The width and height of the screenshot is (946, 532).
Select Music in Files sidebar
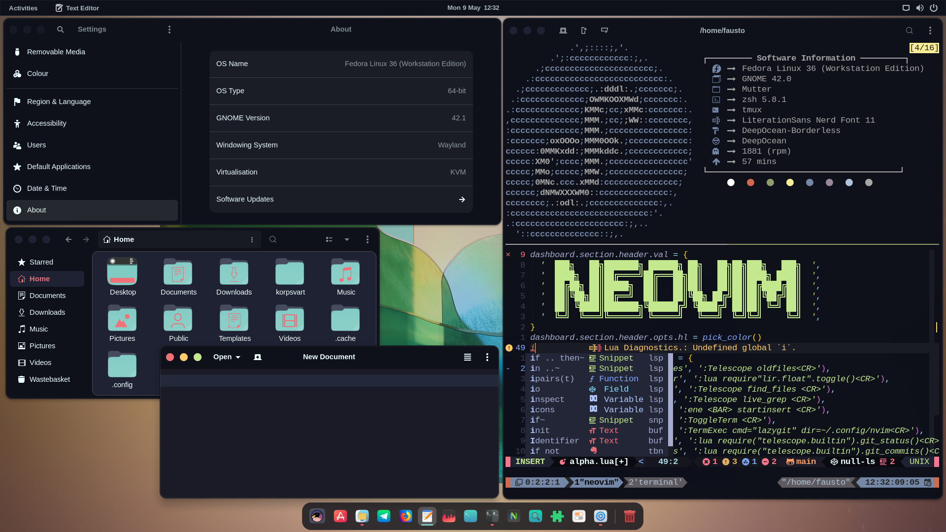47,329
